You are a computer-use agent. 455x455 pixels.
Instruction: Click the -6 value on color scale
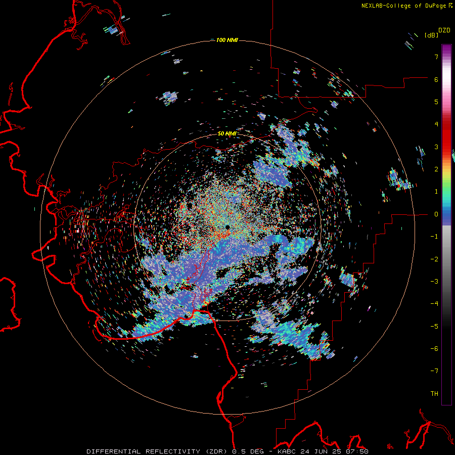tap(434, 349)
